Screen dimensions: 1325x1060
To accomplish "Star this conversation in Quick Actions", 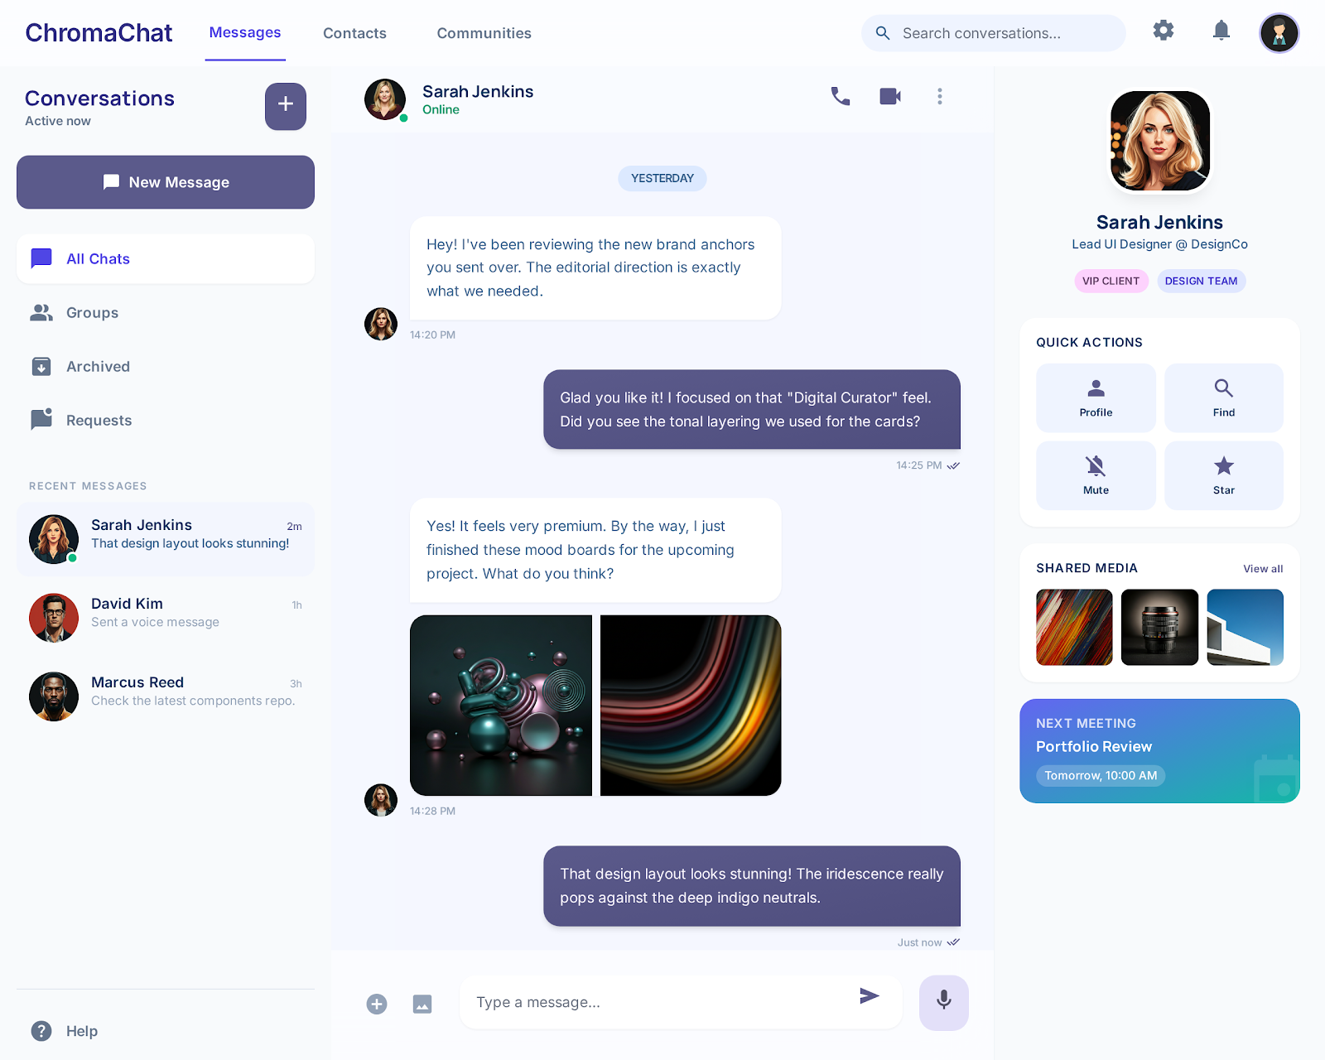I will (x=1223, y=475).
